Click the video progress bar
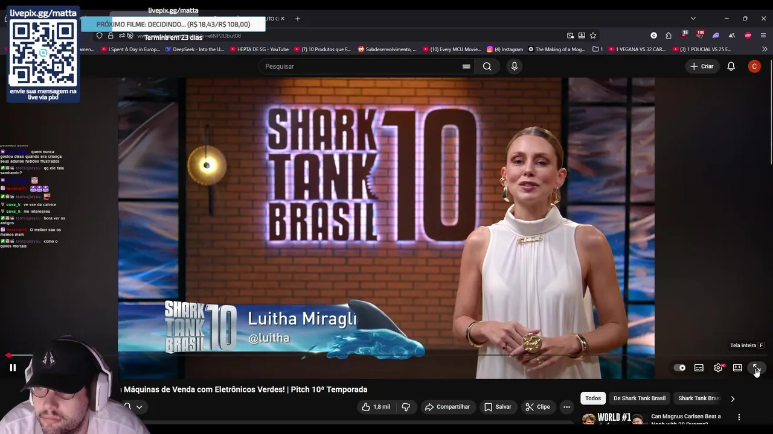The height and width of the screenshot is (434, 773). click(x=386, y=356)
